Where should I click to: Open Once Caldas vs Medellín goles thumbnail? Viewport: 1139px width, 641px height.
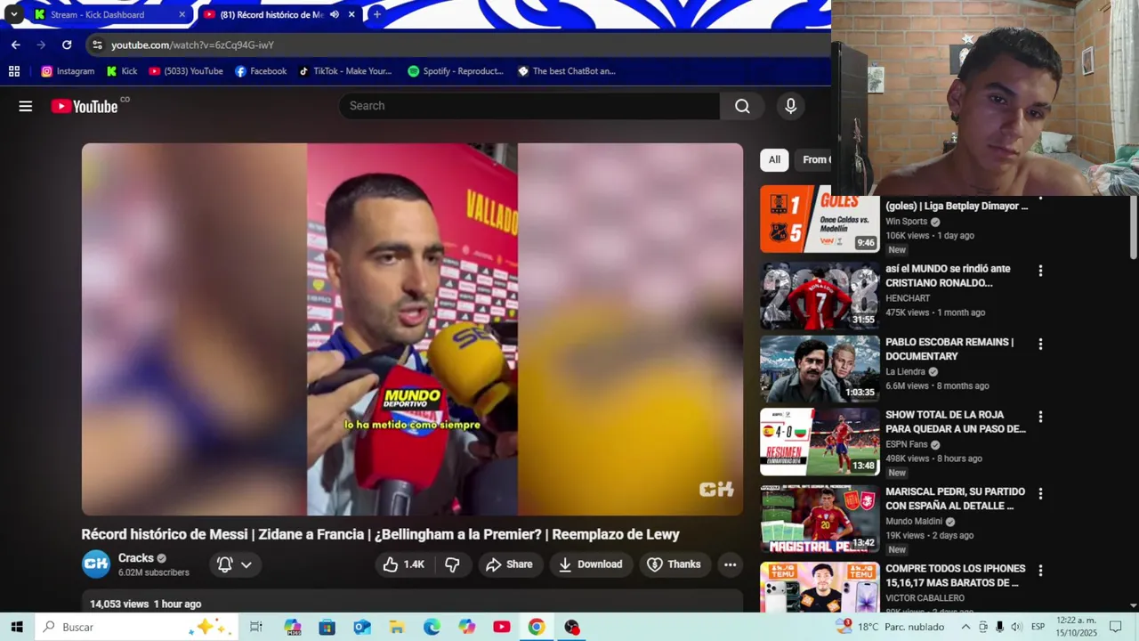(820, 219)
